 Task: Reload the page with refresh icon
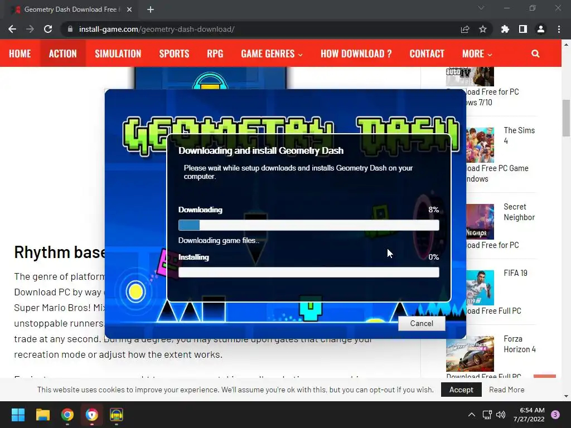[x=48, y=29]
